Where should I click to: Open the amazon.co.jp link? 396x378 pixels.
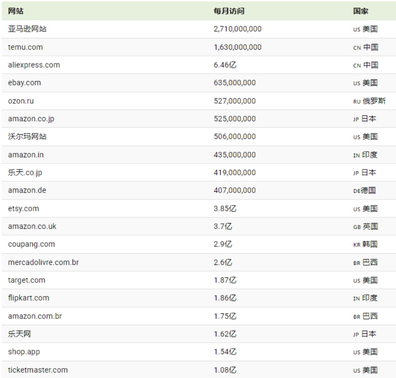pos(30,119)
